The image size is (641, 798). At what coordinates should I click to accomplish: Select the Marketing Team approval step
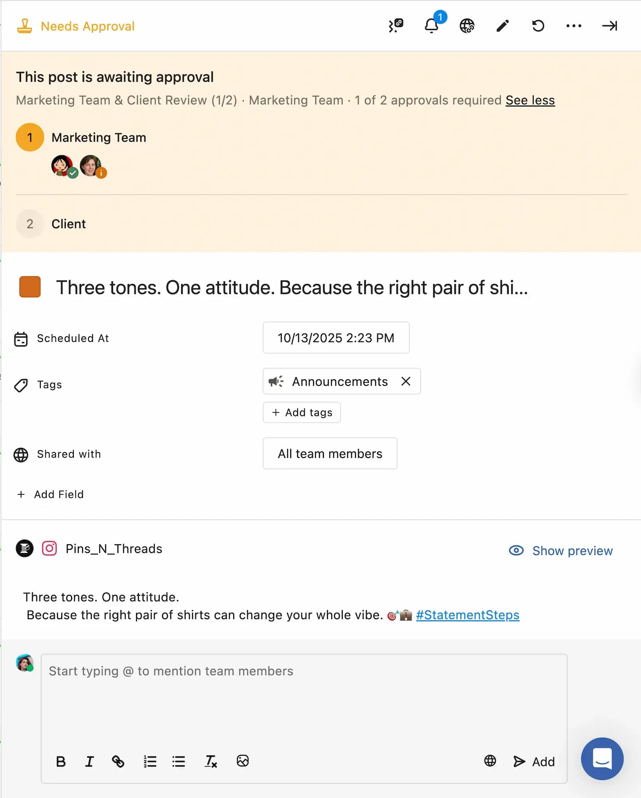99,138
